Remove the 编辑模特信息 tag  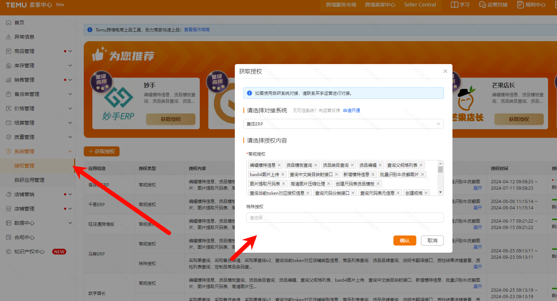(x=279, y=165)
